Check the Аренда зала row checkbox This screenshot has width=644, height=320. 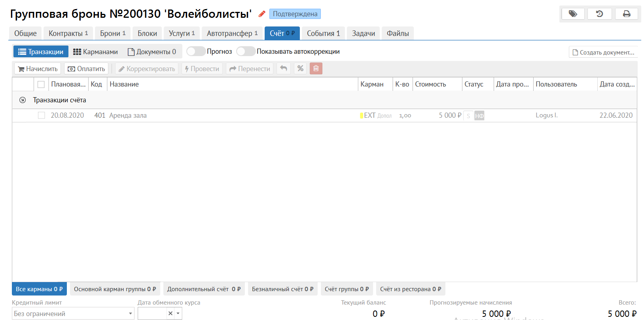coord(42,115)
